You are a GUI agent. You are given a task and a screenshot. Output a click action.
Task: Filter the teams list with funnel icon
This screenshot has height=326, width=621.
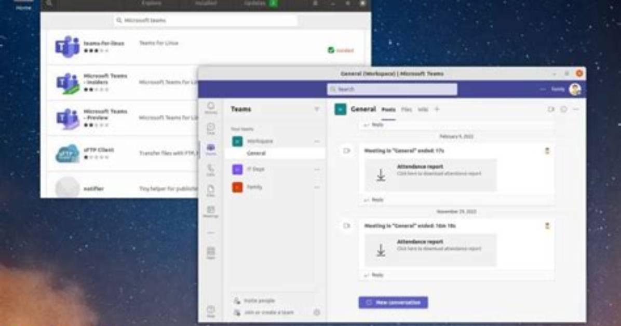(x=317, y=110)
